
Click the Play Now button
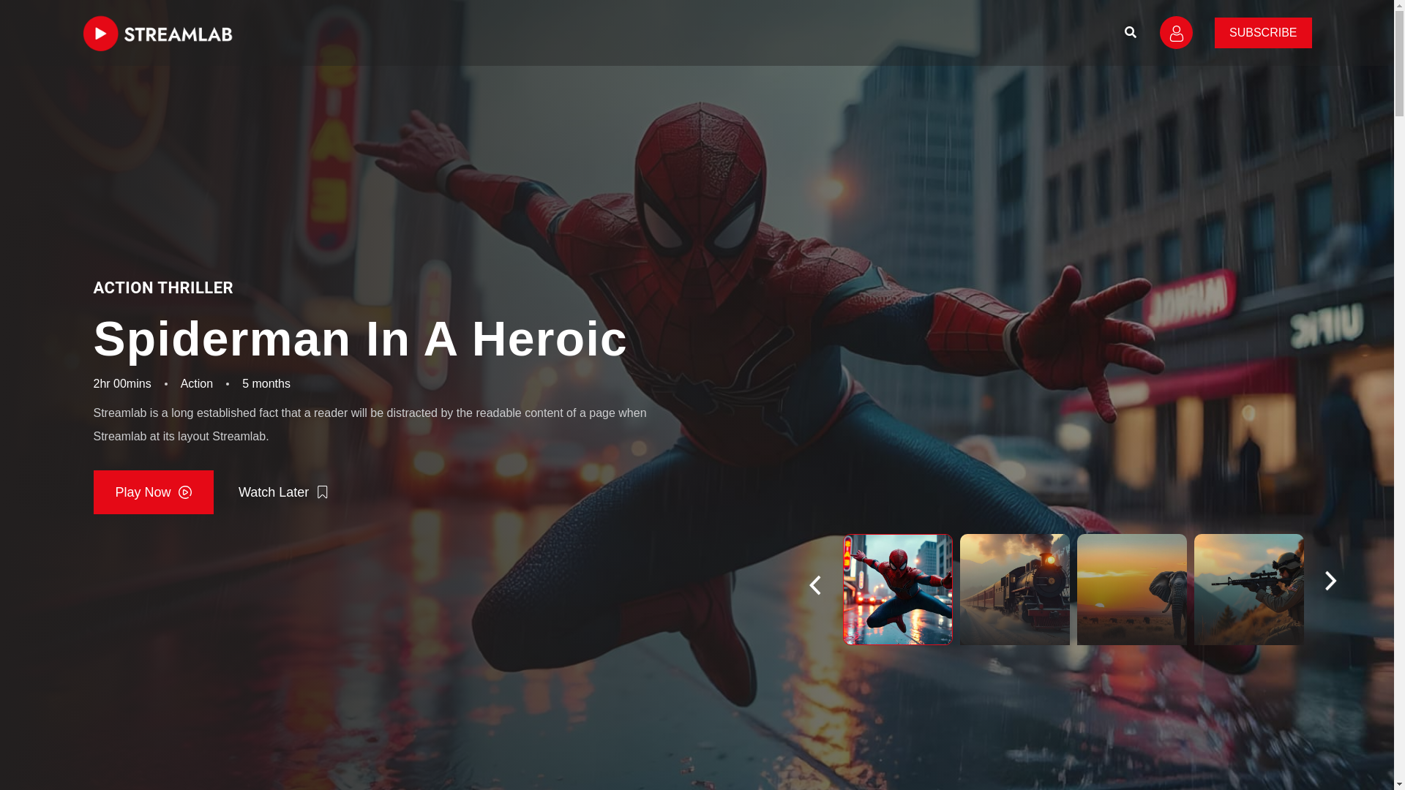(x=154, y=492)
